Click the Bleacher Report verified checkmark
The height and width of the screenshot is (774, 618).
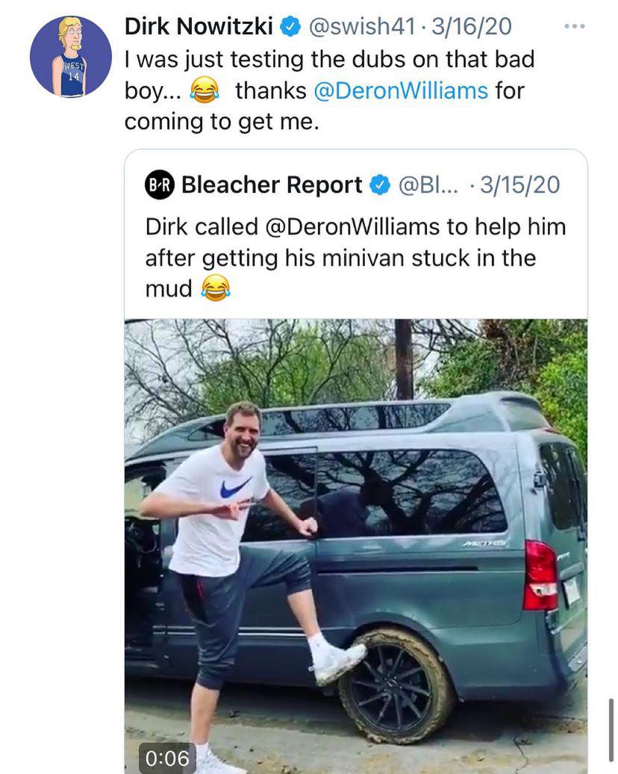click(x=379, y=184)
